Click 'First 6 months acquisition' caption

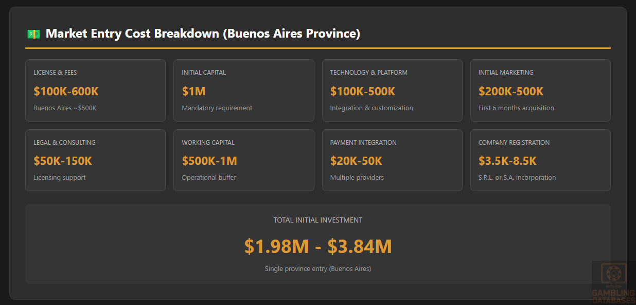click(x=516, y=108)
